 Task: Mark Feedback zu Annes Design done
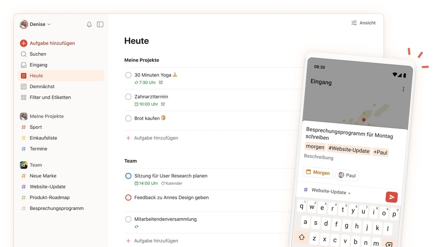[128, 198]
